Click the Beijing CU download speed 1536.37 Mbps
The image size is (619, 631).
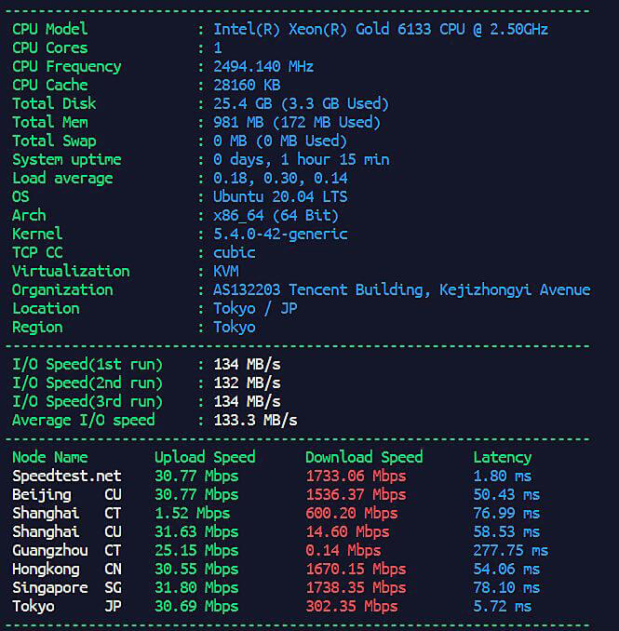[356, 494]
